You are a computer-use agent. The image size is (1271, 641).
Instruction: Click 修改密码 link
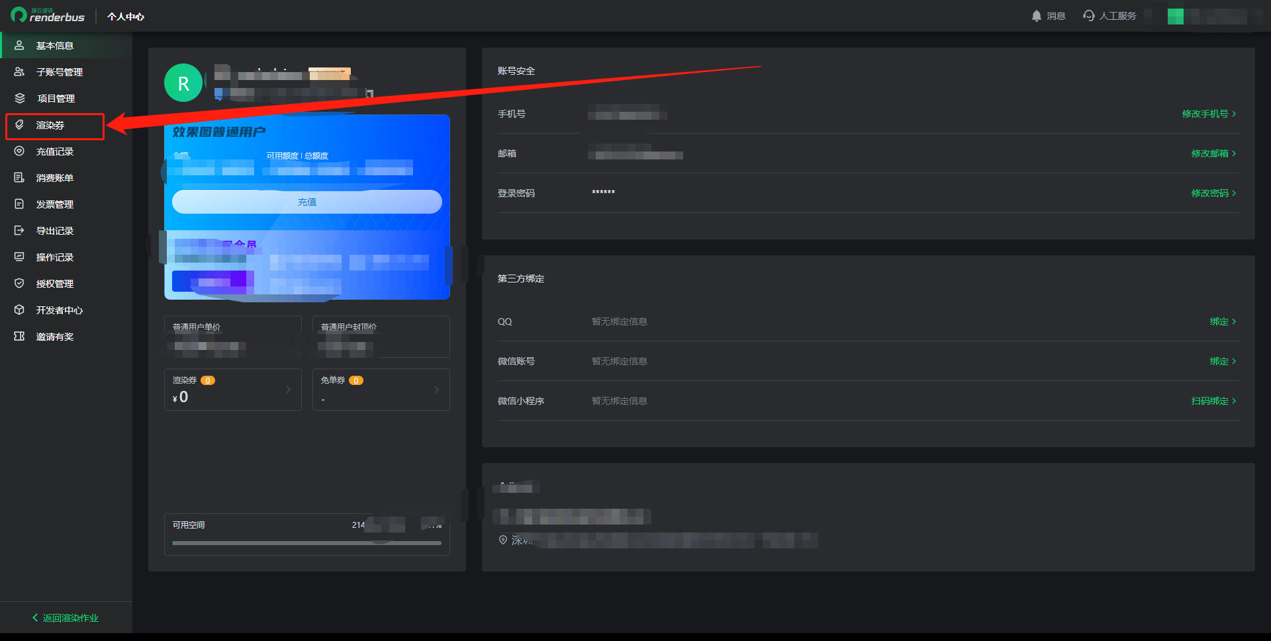click(x=1209, y=193)
